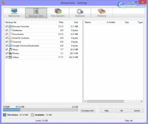Image resolution: width=148 pixels, height=124 pixels.
Task: Click the Usage progress bar
Action: pyautogui.click(x=41, y=110)
